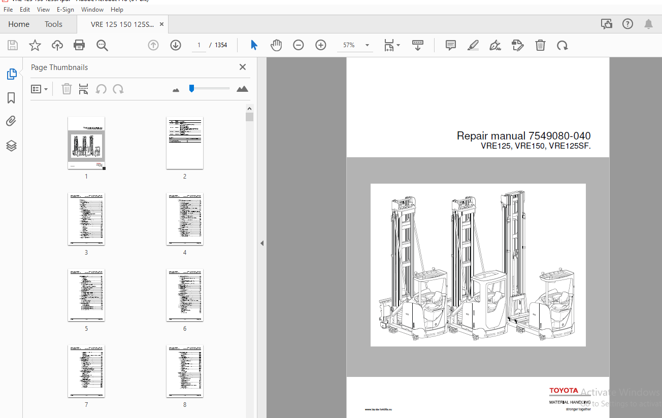Screen dimensions: 662x418
Task: Add a comment with the speech bubble icon
Action: point(450,45)
